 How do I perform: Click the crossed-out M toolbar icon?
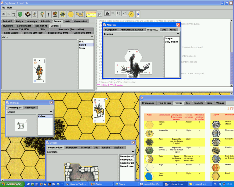click(x=138, y=14)
